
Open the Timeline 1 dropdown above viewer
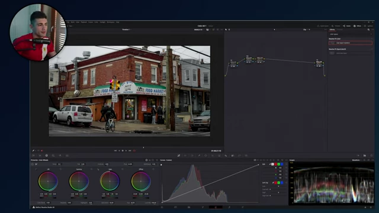[x=126, y=30]
